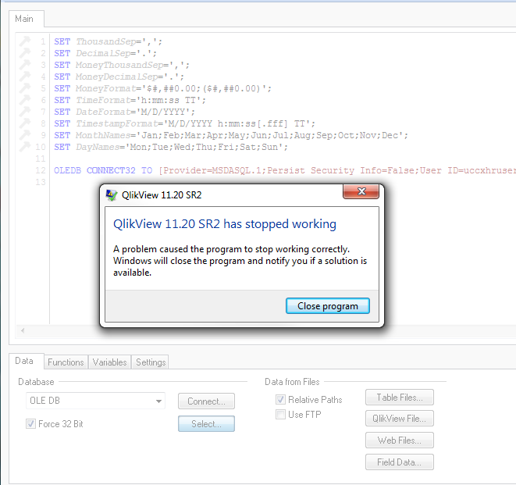
Task: Click the SET ThousandSep script line
Action: (x=109, y=42)
